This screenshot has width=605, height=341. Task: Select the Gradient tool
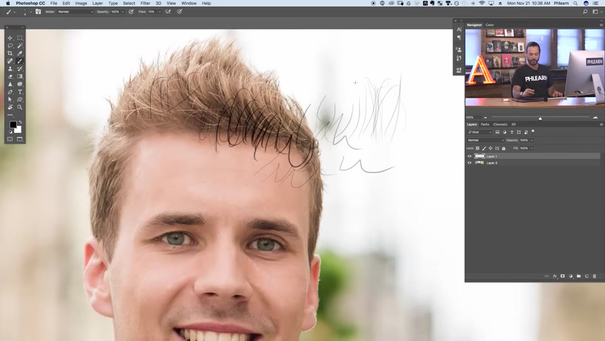pos(20,77)
